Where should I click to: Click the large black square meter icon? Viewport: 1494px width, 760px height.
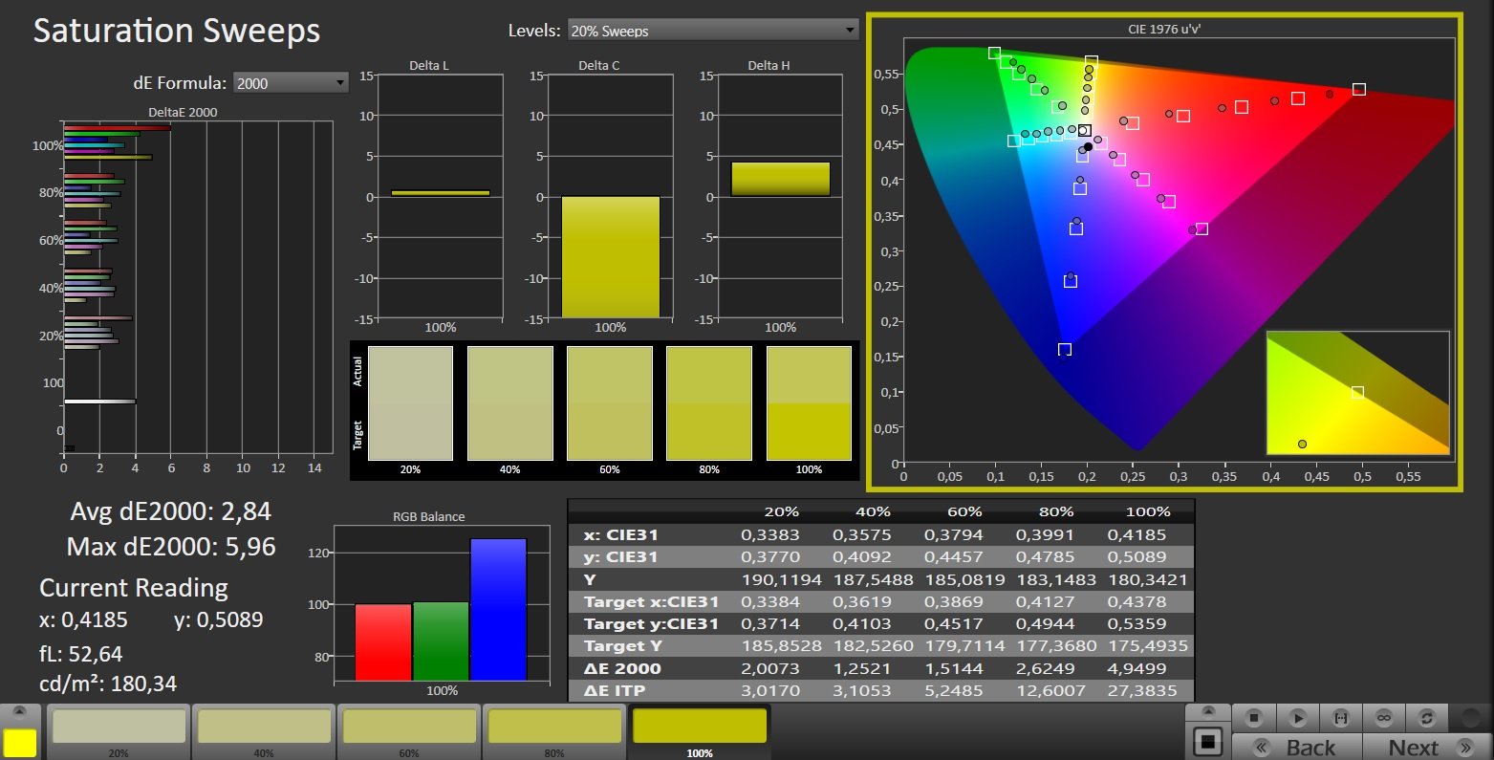pos(1208,741)
